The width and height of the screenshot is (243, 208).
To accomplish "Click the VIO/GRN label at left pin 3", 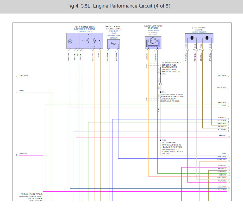I will [x=23, y=154].
